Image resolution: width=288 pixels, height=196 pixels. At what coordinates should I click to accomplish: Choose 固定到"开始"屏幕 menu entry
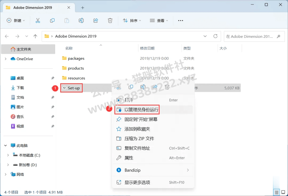coord(153,119)
